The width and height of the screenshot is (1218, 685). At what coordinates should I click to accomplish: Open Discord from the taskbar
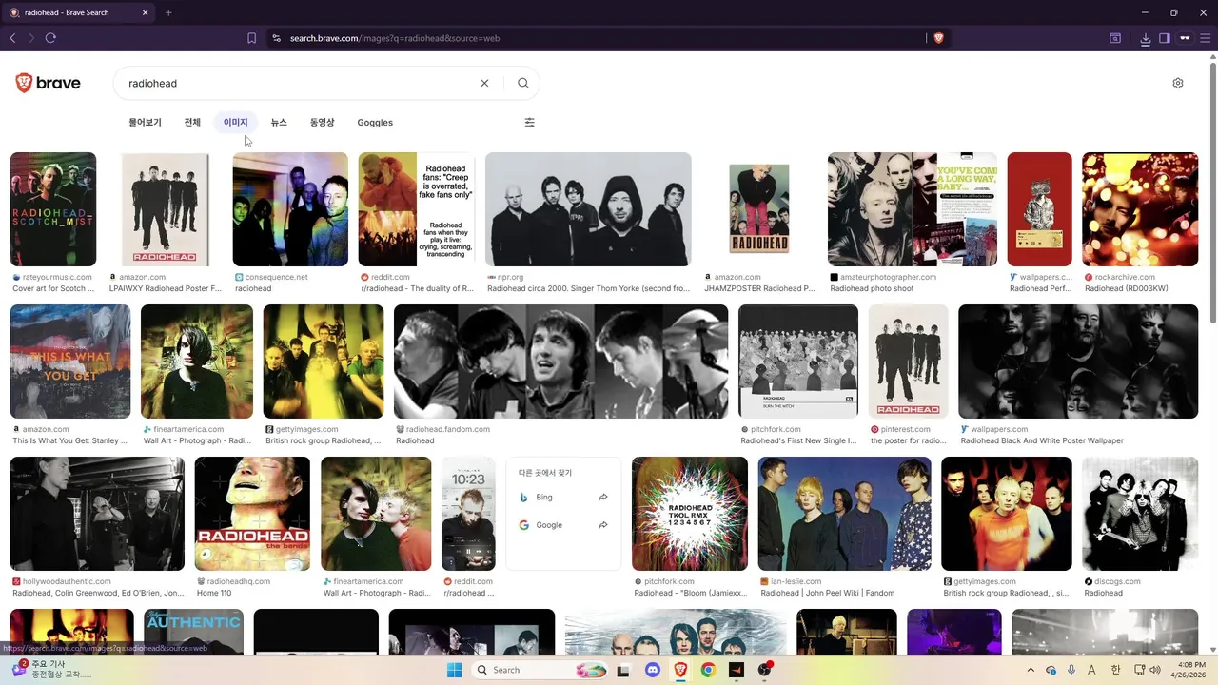(652, 670)
